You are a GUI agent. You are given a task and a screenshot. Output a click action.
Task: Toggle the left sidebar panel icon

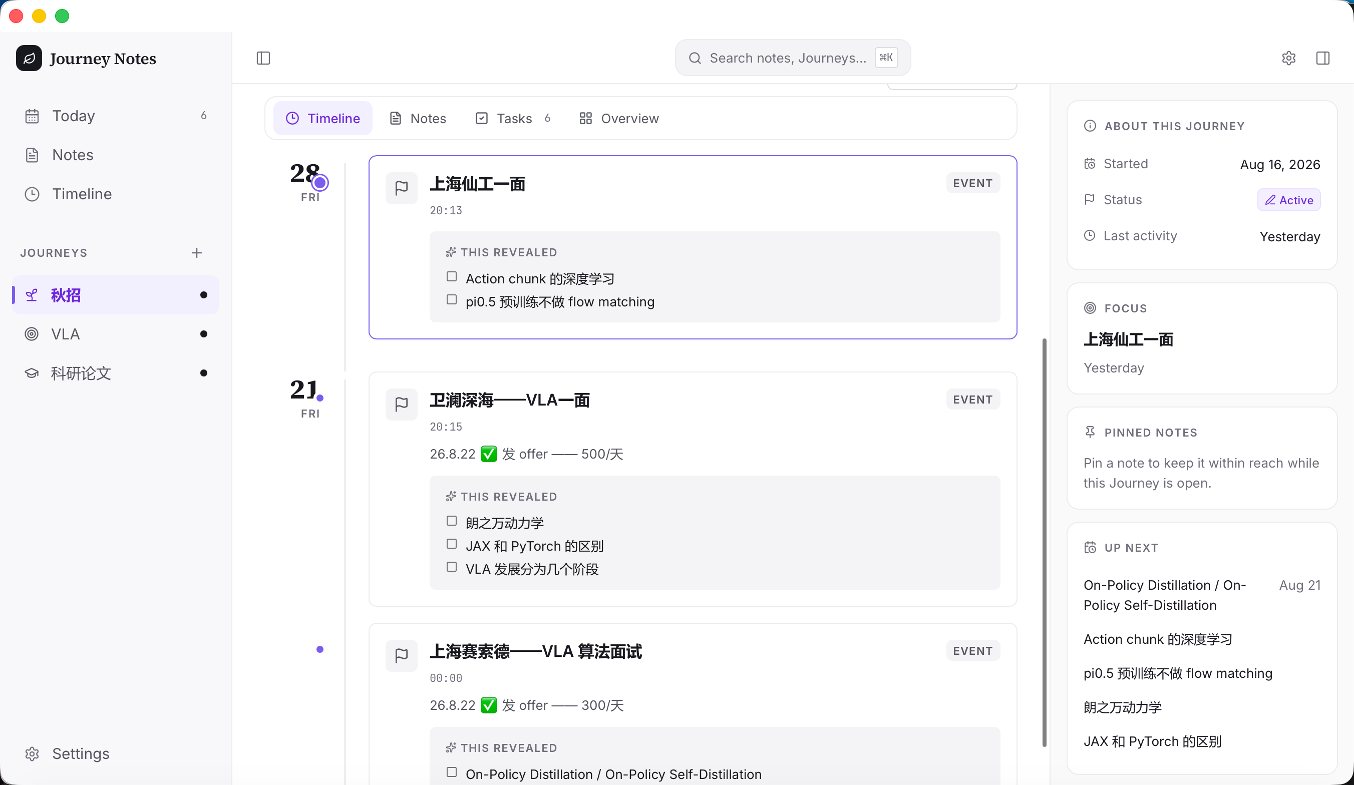(263, 58)
